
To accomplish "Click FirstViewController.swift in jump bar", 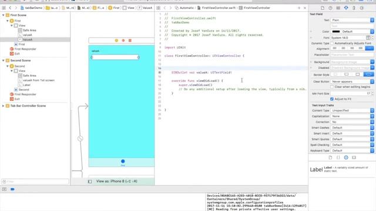I will pos(217,8).
